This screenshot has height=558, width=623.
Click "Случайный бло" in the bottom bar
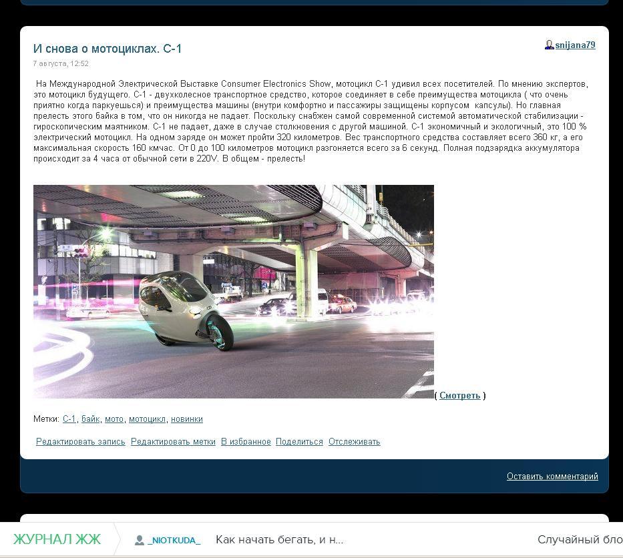[580, 540]
